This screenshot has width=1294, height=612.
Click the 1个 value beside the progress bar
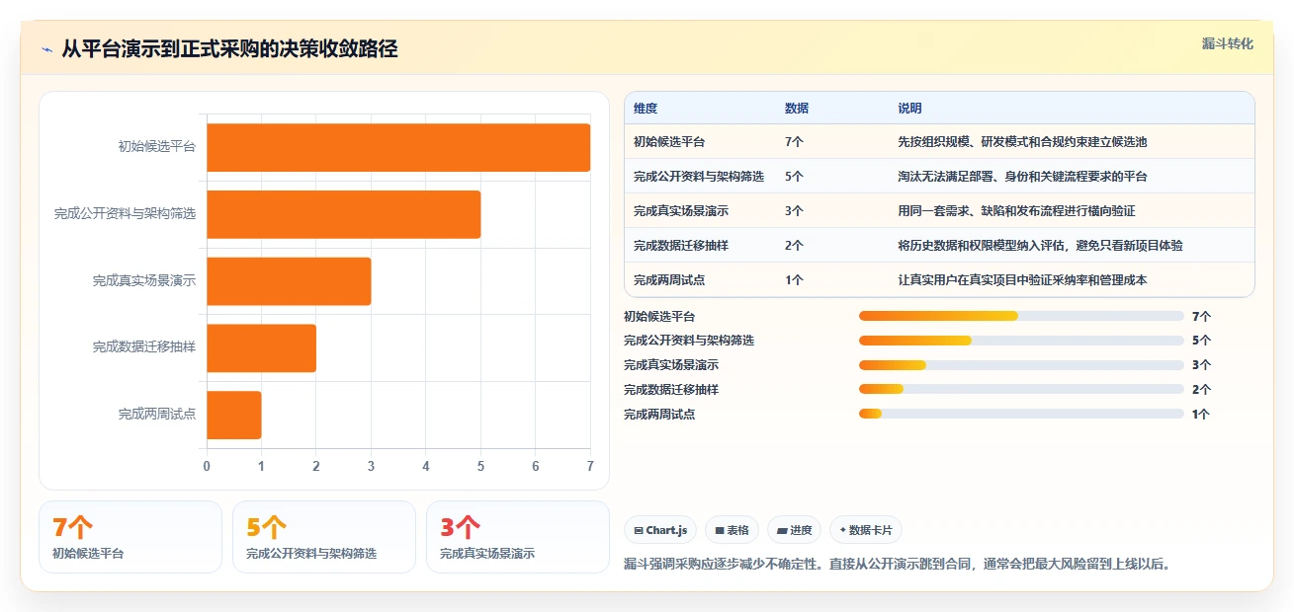[x=1201, y=415]
